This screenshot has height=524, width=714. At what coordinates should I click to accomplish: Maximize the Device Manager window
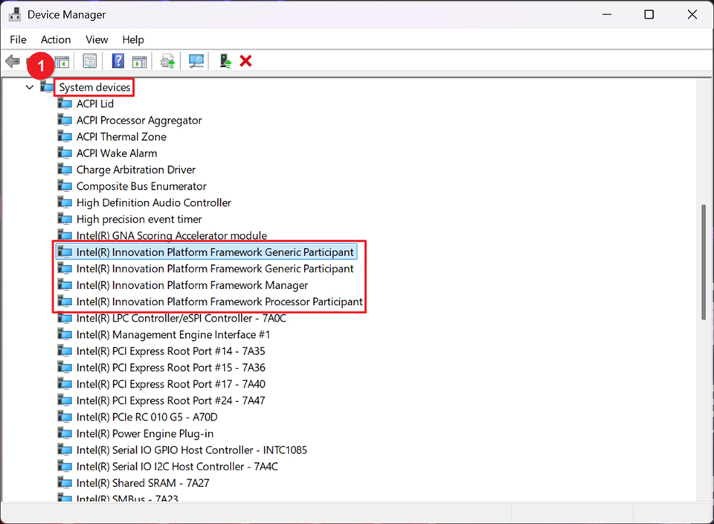[649, 15]
